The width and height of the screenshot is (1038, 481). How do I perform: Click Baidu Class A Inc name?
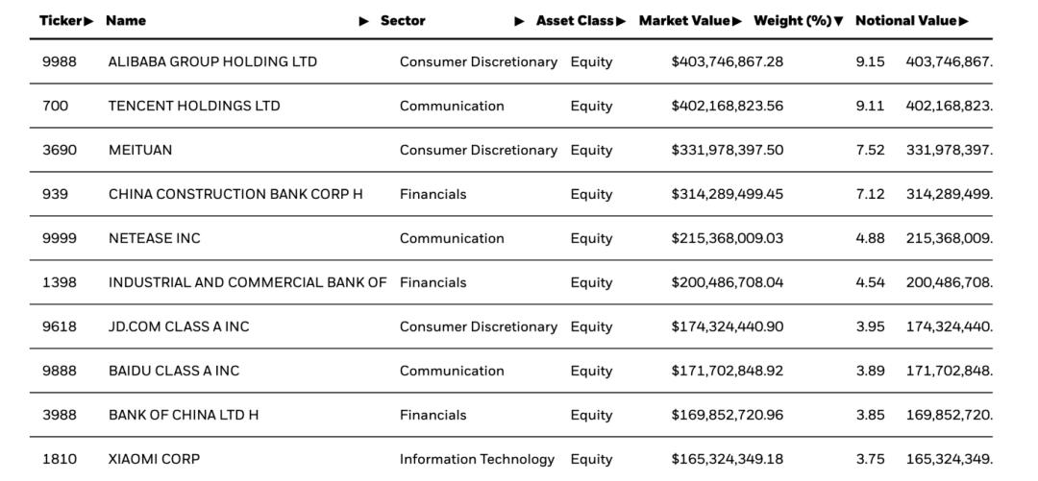pos(174,372)
